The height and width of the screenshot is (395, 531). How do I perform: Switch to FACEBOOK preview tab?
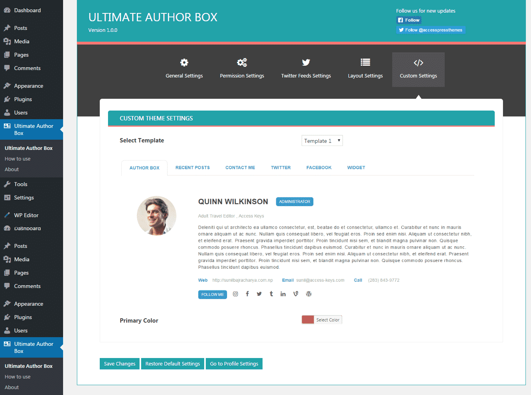(319, 168)
